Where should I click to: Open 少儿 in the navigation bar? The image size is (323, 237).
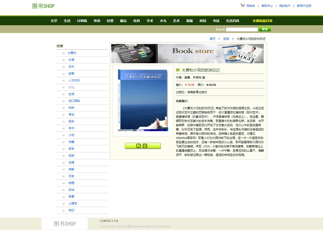click(x=163, y=21)
